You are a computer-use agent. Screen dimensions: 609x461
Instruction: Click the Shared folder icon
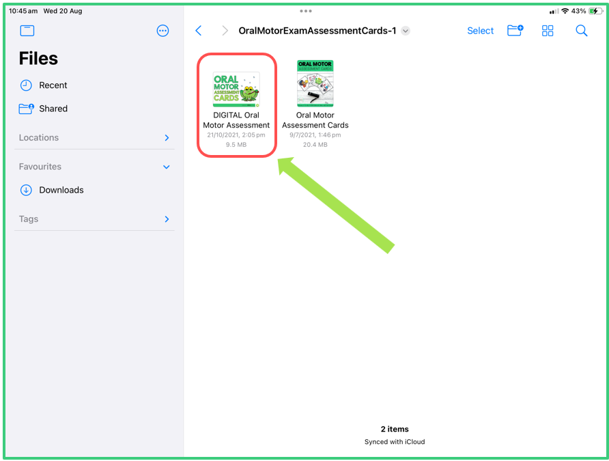(27, 109)
